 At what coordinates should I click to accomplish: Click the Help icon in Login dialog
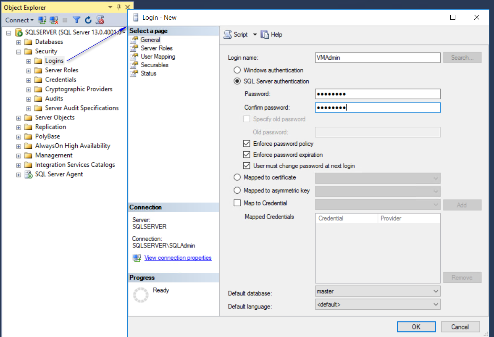pos(265,35)
